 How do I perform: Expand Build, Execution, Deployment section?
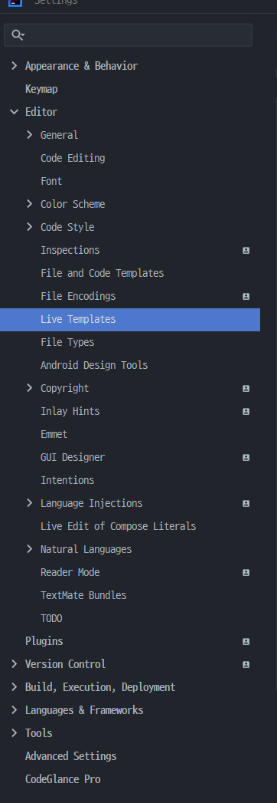pos(15,687)
